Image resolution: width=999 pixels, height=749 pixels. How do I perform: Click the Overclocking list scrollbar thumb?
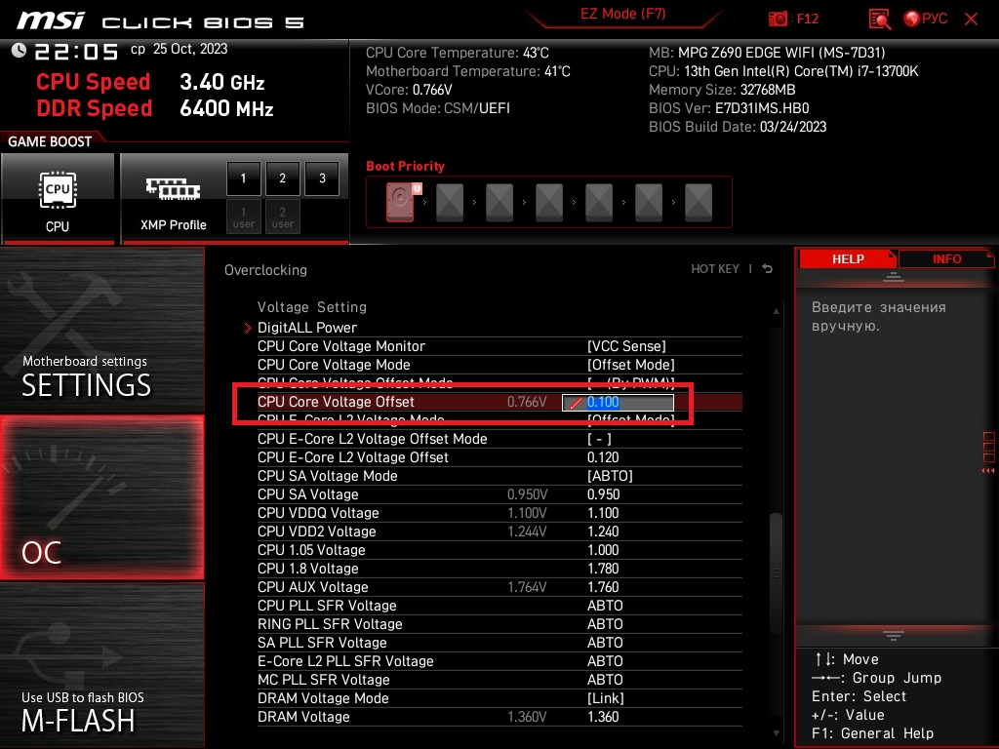pyautogui.click(x=776, y=572)
